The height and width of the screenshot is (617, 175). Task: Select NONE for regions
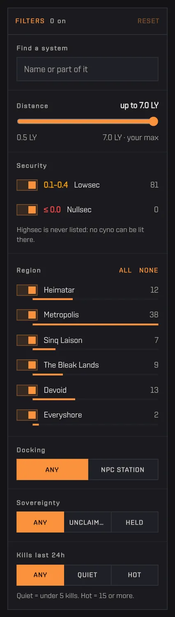click(149, 270)
